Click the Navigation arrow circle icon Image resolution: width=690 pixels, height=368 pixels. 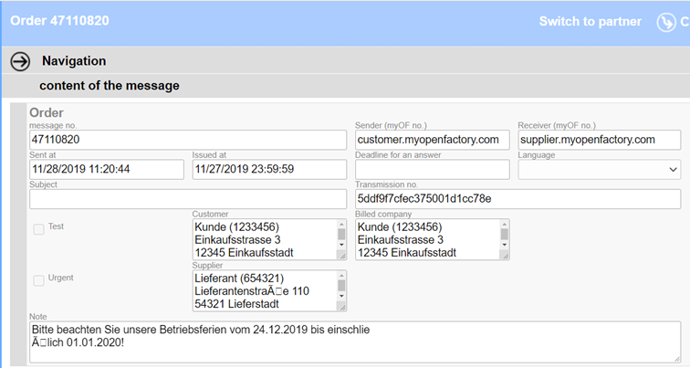point(20,61)
